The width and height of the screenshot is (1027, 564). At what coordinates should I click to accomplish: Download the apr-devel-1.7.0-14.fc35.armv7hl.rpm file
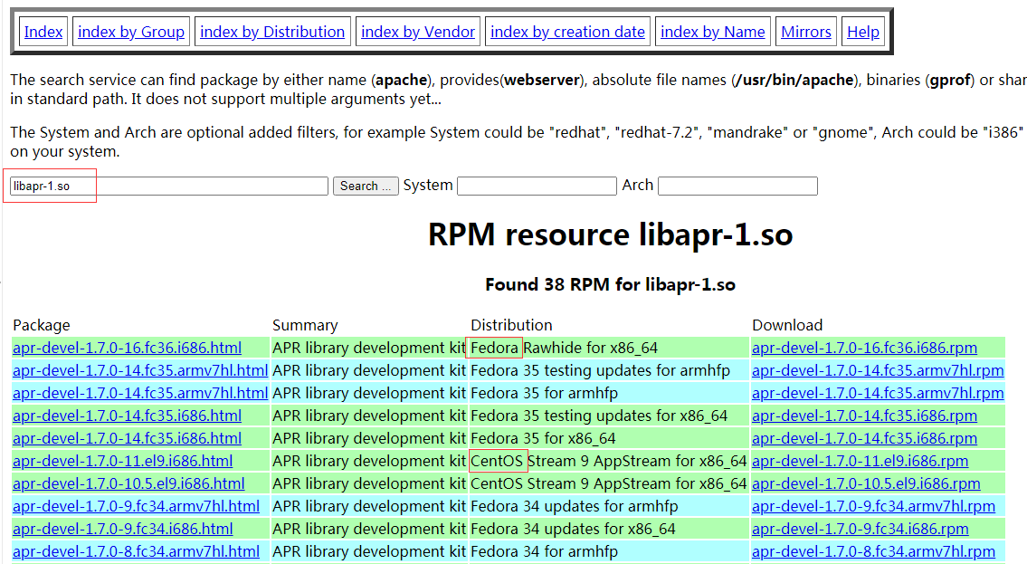point(879,370)
